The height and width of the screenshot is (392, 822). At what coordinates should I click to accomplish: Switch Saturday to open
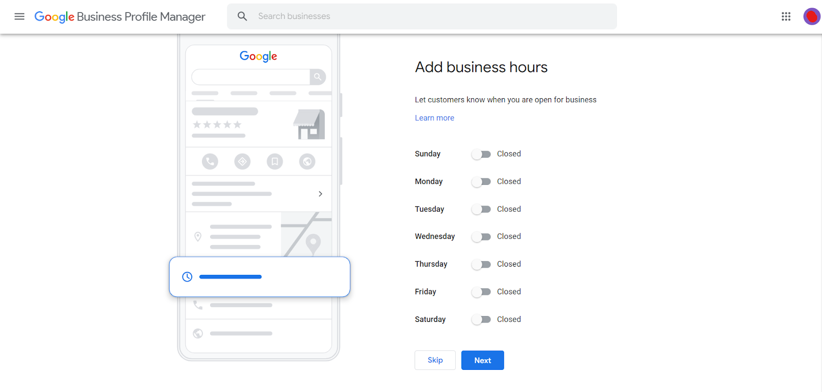coord(481,320)
